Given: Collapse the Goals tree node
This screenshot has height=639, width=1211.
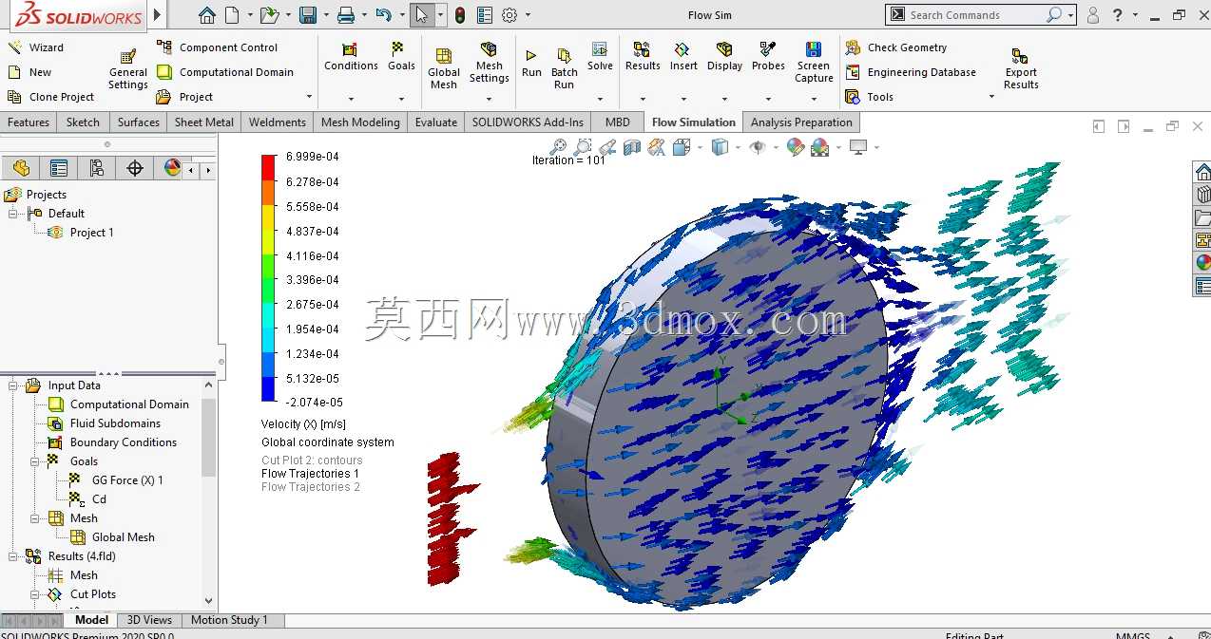Looking at the screenshot, I should pos(36,461).
